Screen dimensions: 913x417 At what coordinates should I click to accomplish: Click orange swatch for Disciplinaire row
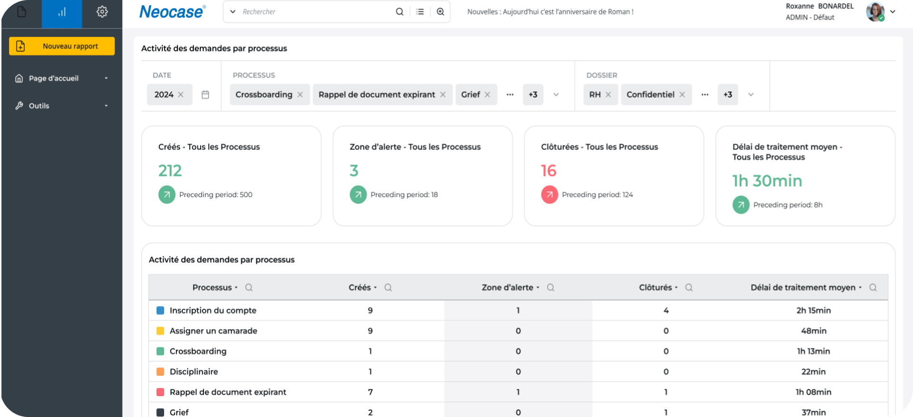tap(160, 372)
